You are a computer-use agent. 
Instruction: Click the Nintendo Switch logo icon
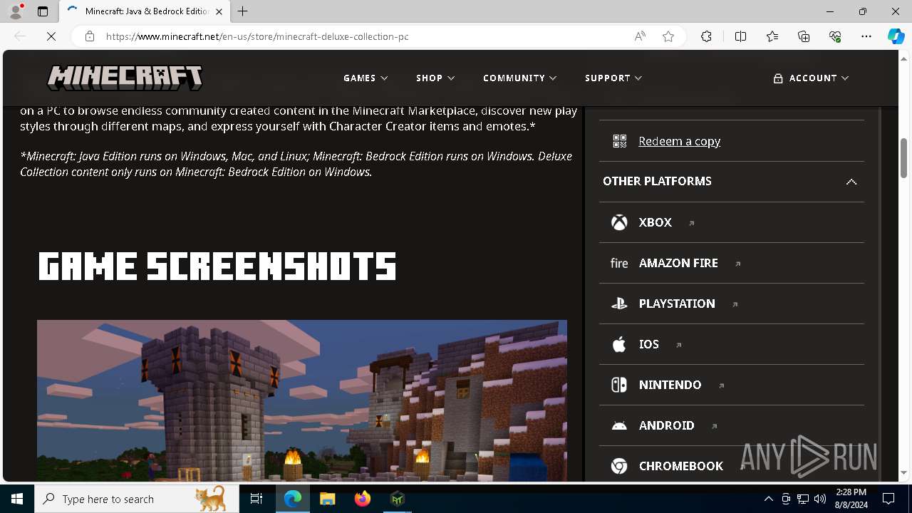click(619, 385)
